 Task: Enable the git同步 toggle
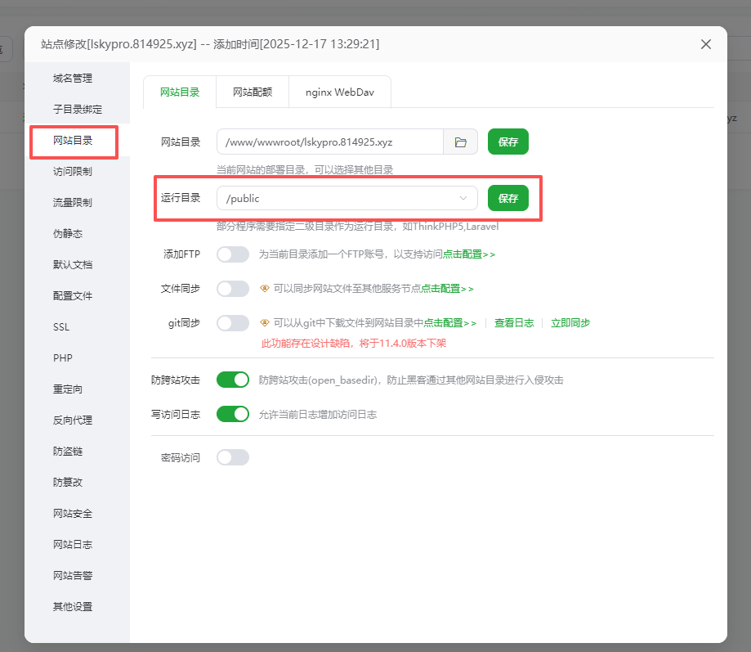pos(233,322)
